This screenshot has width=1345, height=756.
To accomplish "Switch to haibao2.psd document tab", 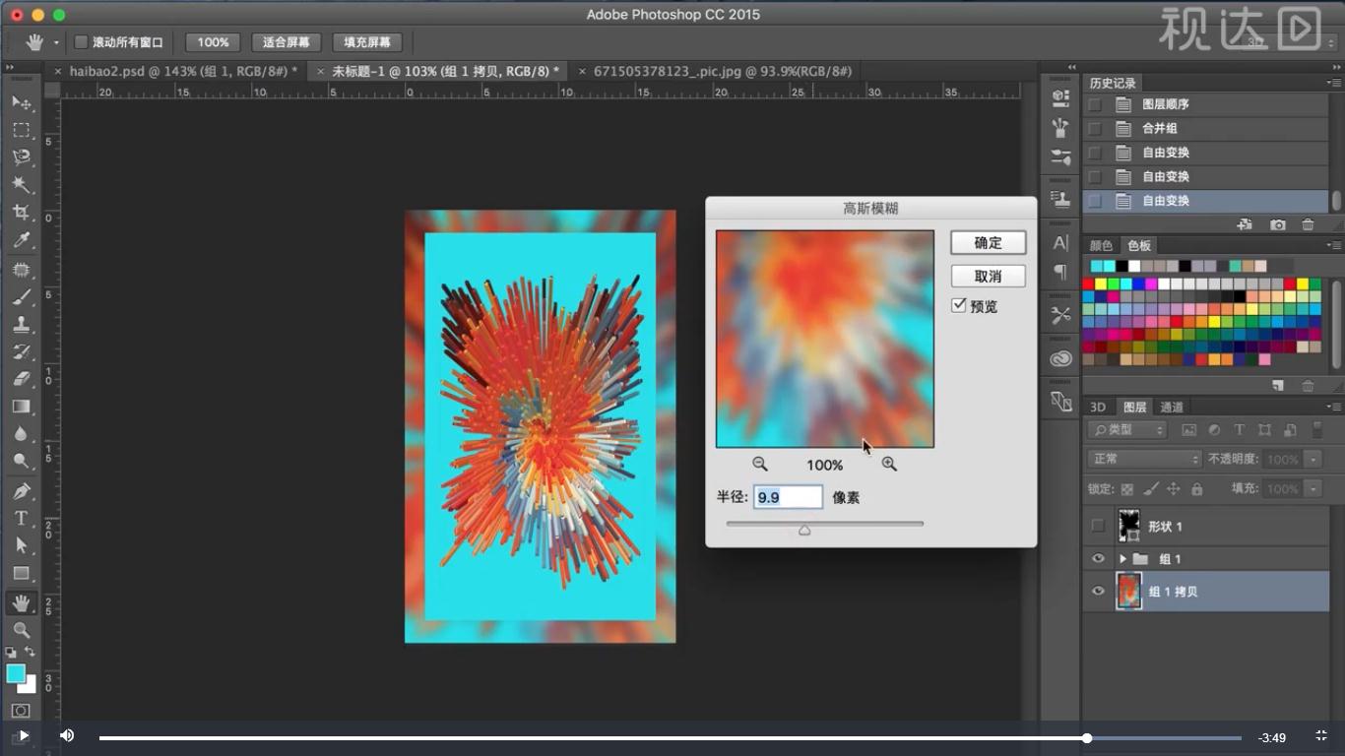I will (x=183, y=71).
